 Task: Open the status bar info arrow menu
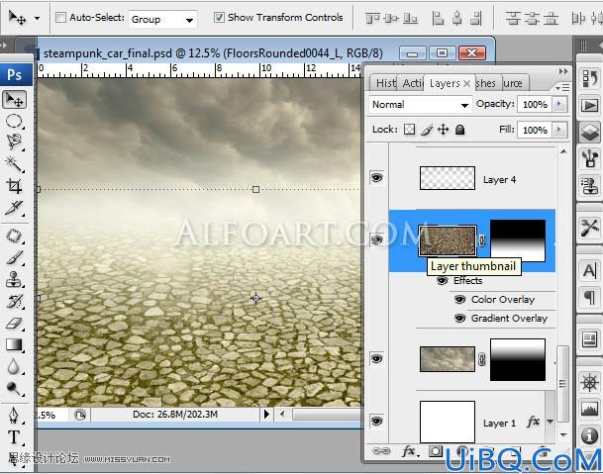tap(266, 414)
